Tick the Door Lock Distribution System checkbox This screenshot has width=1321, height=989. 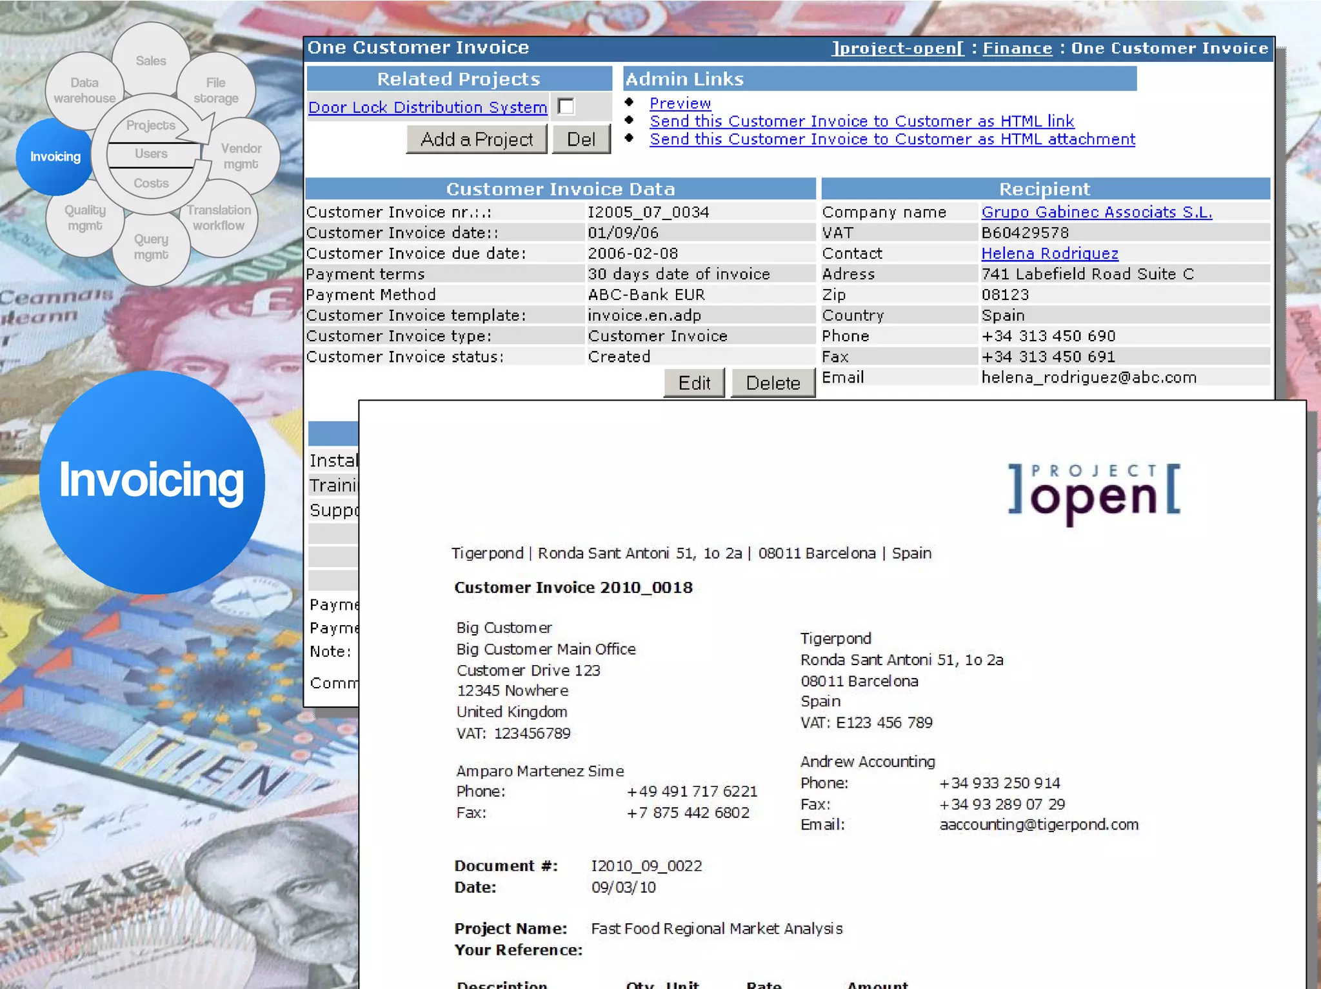coord(566,106)
